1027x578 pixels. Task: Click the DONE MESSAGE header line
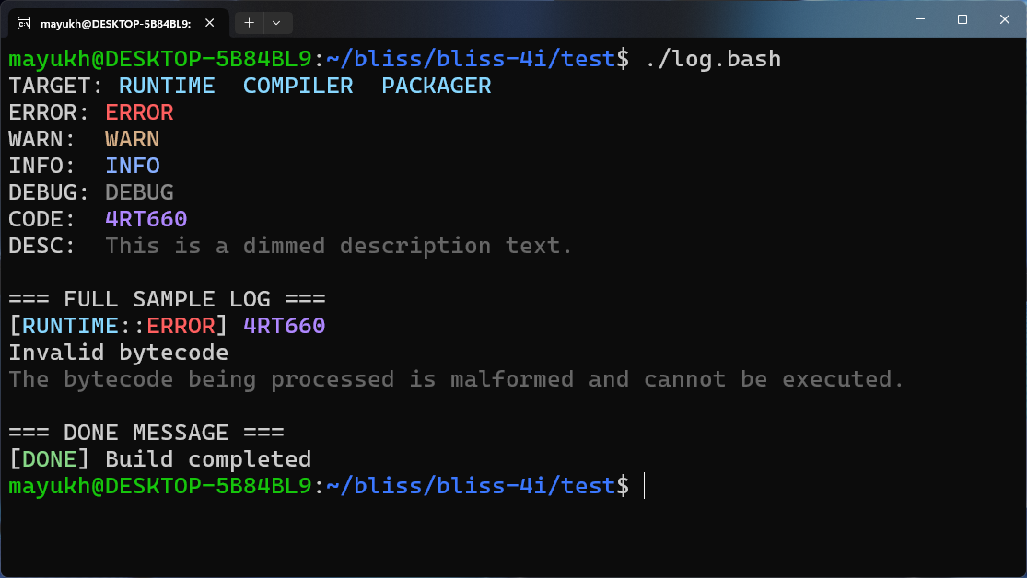146,432
